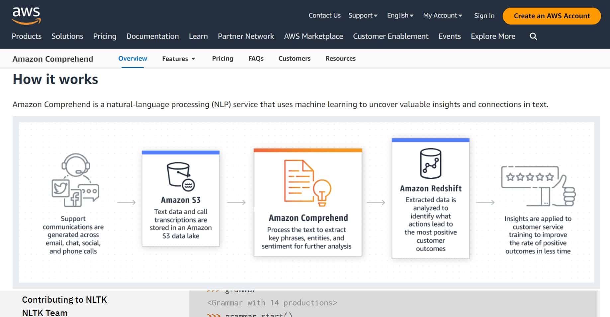The width and height of the screenshot is (610, 317).
Task: Open the My Account dropdown
Action: (x=442, y=15)
